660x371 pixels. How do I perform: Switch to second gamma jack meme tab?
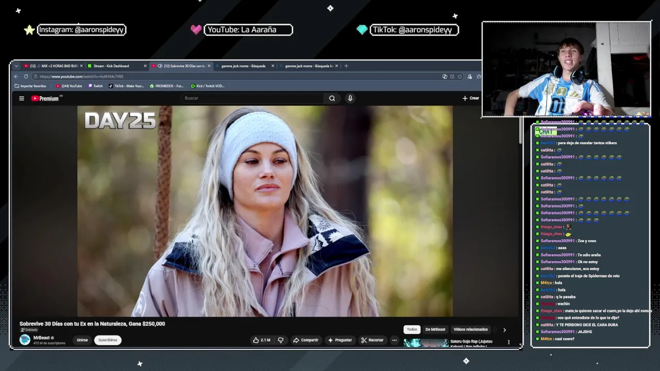coord(308,66)
